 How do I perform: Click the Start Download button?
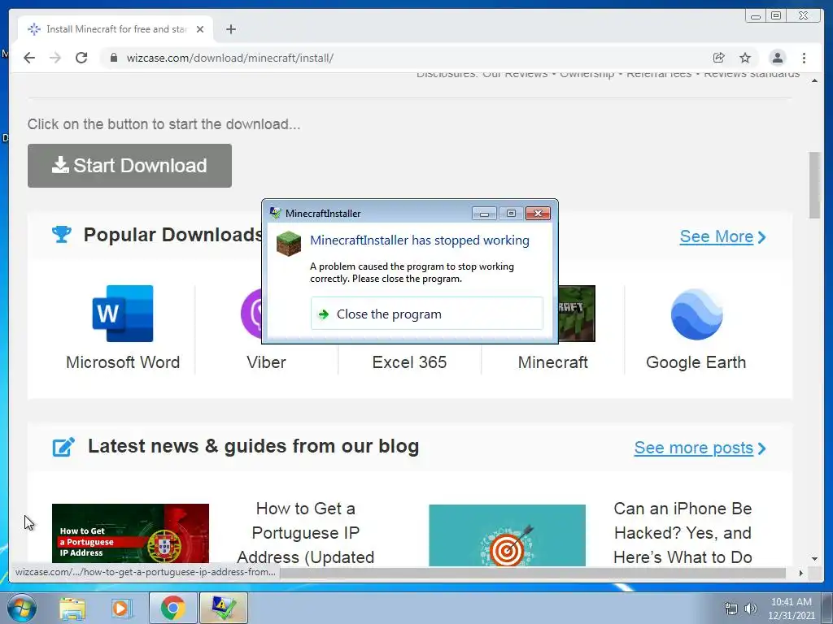click(x=129, y=166)
